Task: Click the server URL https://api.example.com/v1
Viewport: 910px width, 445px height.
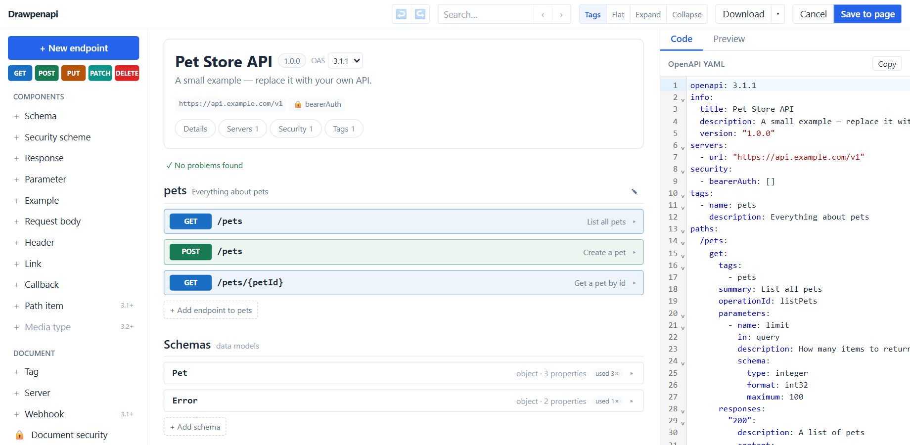Action: tap(230, 104)
